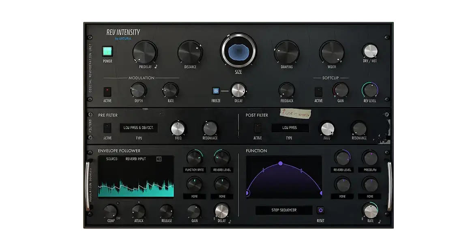Viewport: 468px width, 249px height.
Task: Click the 'Use it wisely' tape note
Action: 296,113
